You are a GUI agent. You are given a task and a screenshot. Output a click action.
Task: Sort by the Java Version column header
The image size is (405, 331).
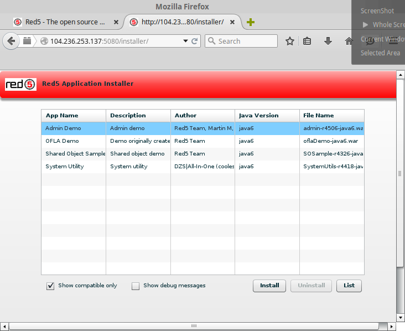[x=267, y=116]
